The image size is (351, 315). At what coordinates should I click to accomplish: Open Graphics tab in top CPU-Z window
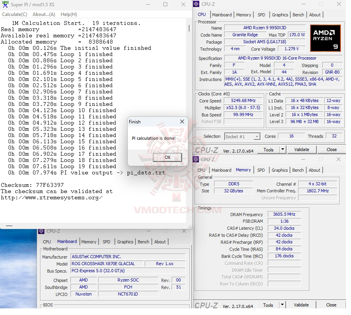280,15
